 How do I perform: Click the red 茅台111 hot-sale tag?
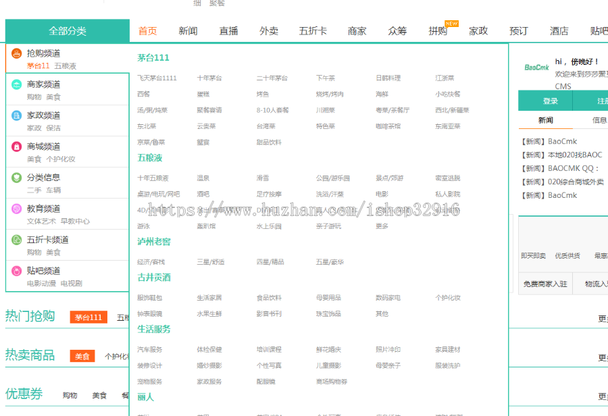point(88,316)
